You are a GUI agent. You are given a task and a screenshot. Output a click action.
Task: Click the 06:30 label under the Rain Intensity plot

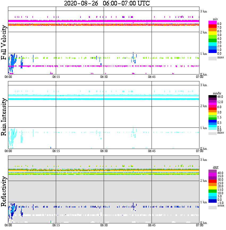104,151
